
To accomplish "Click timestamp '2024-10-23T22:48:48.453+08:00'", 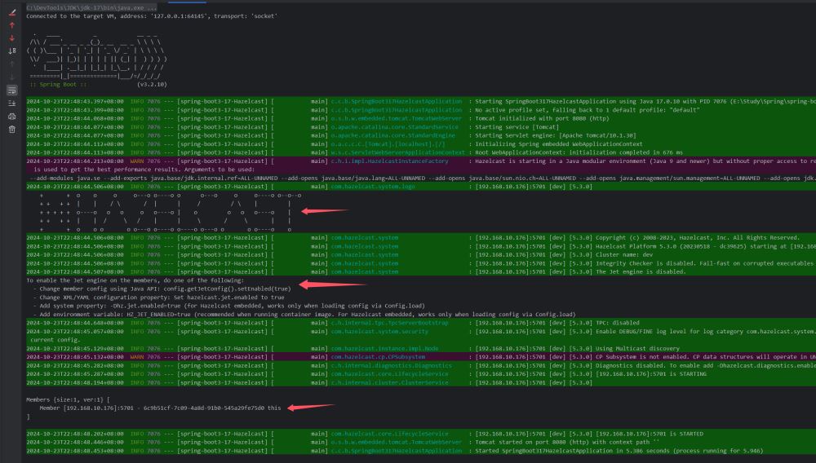I will (75, 451).
